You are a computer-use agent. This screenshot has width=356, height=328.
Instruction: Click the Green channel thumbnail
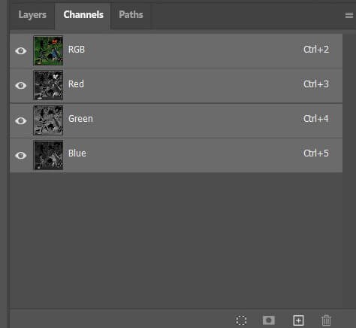point(48,120)
